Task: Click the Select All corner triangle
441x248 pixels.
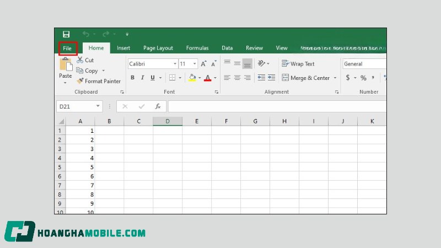Action: pyautogui.click(x=61, y=121)
